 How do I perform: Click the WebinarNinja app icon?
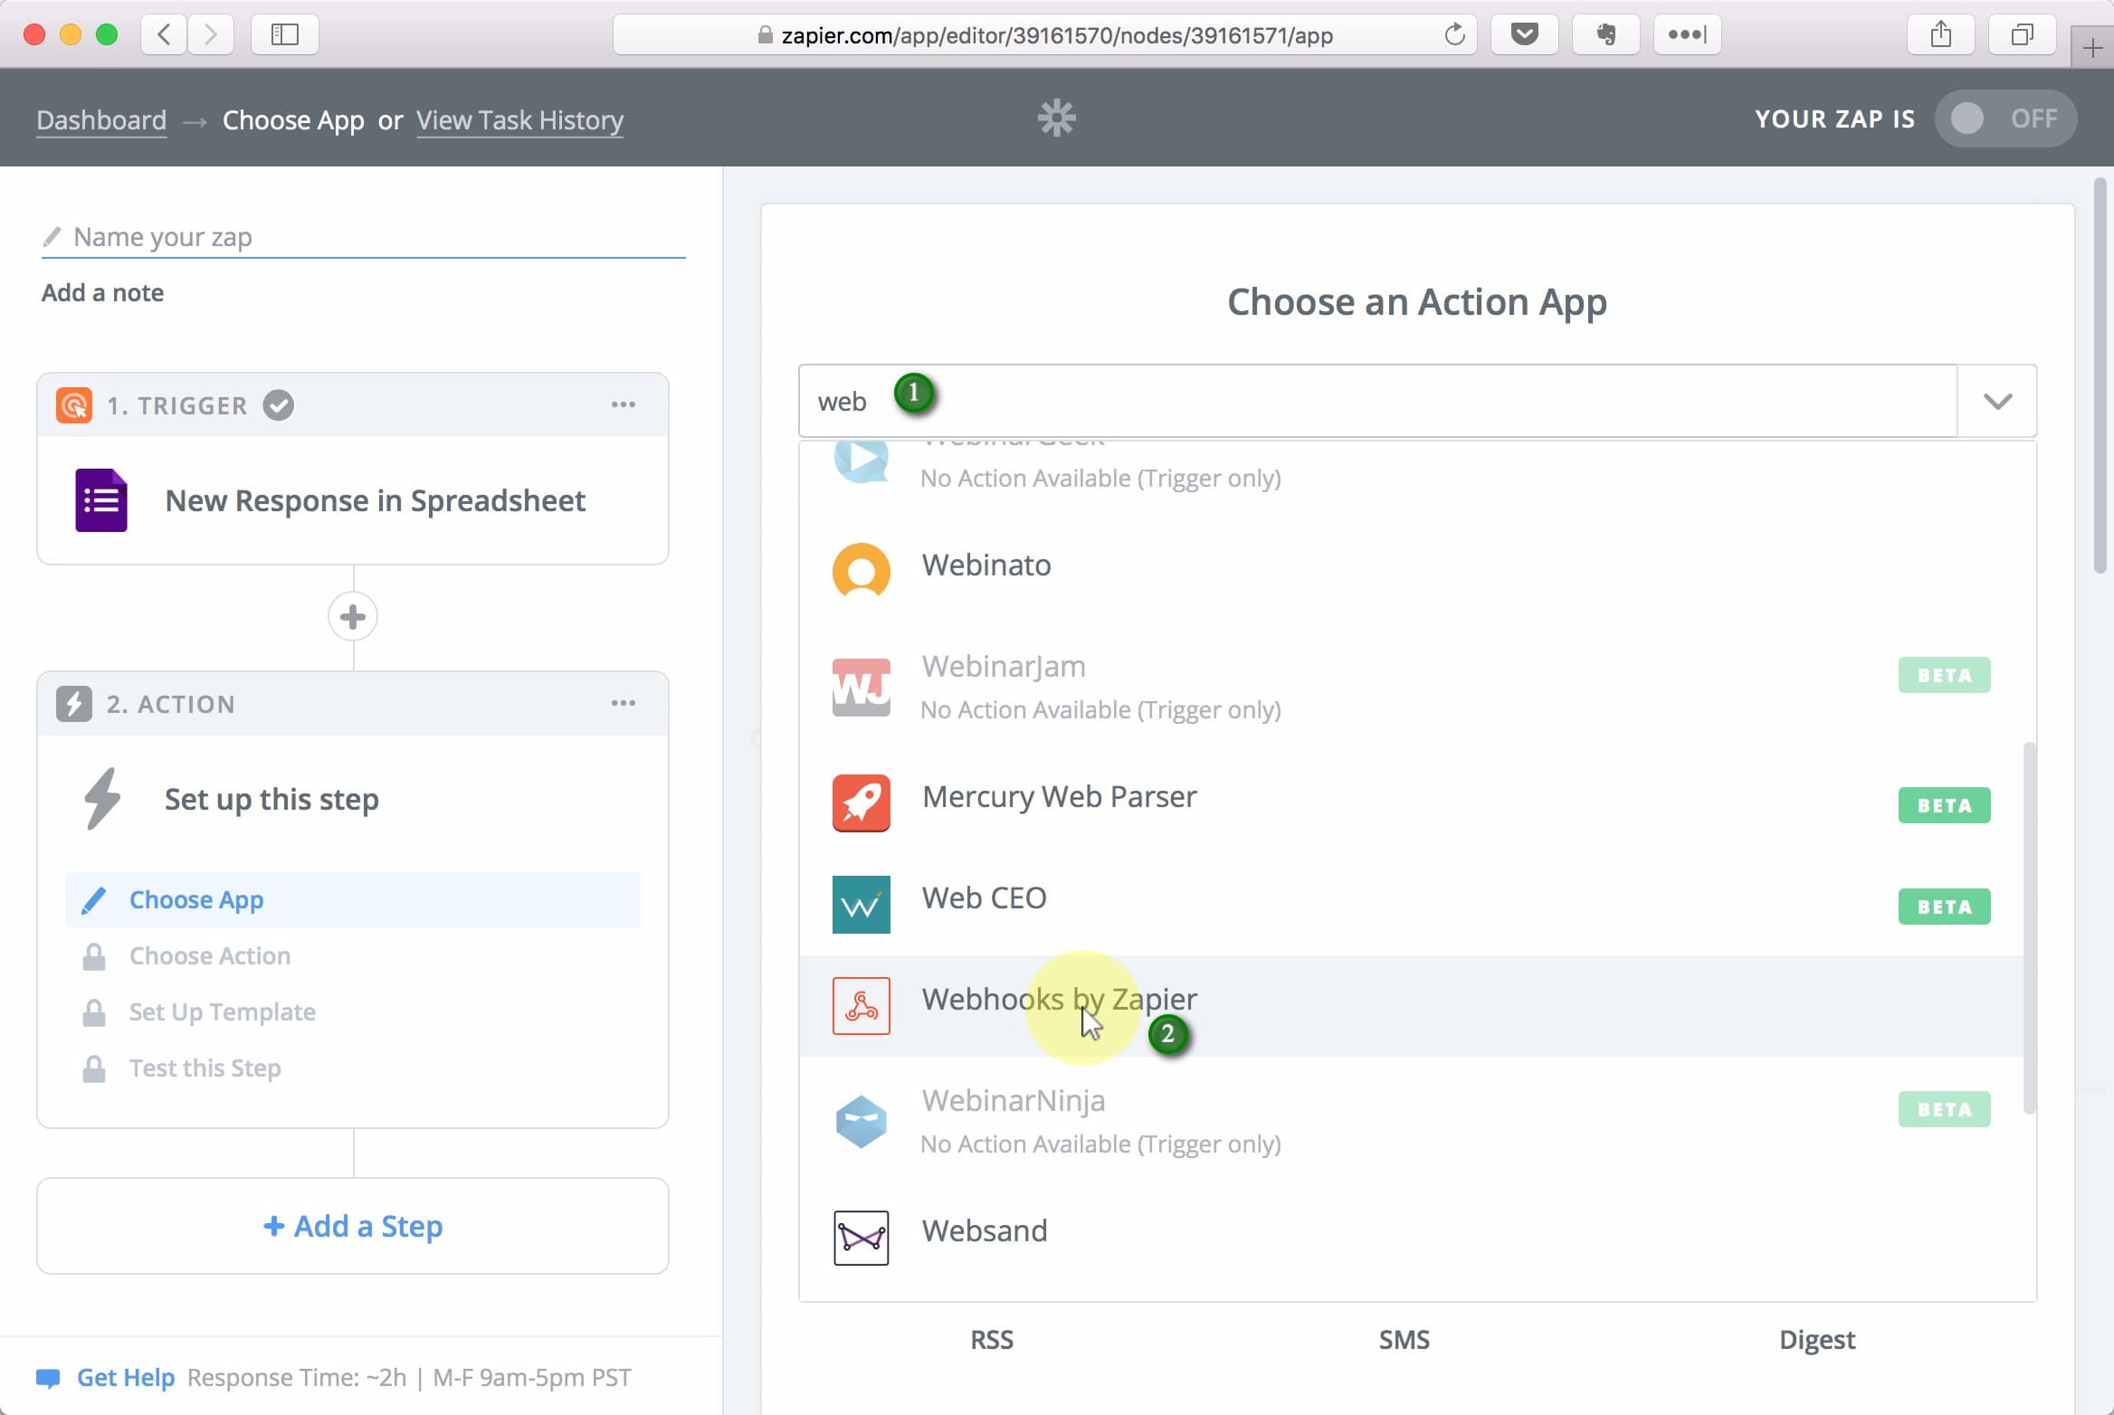pyautogui.click(x=861, y=1121)
